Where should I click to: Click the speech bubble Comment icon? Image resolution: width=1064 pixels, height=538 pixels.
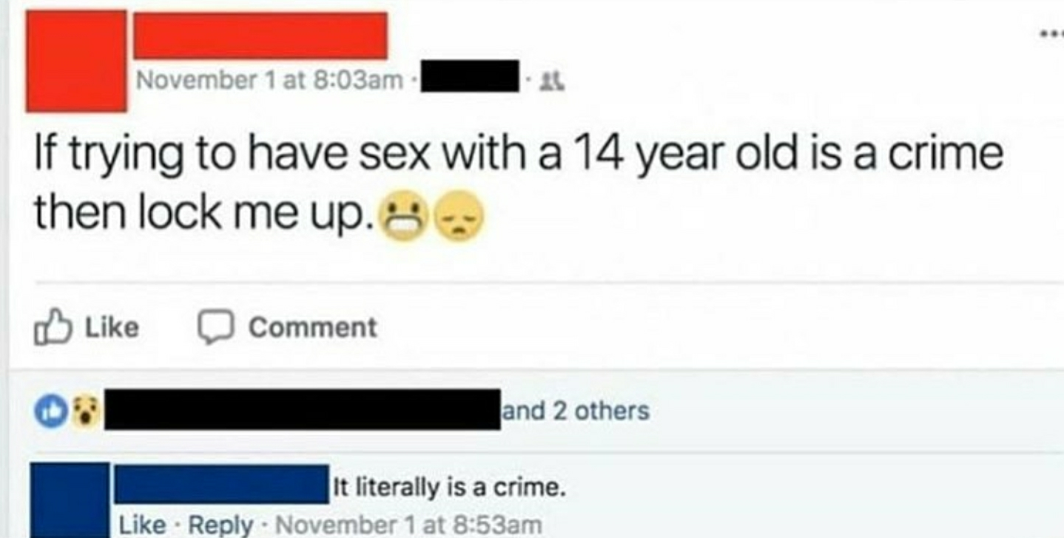(214, 327)
